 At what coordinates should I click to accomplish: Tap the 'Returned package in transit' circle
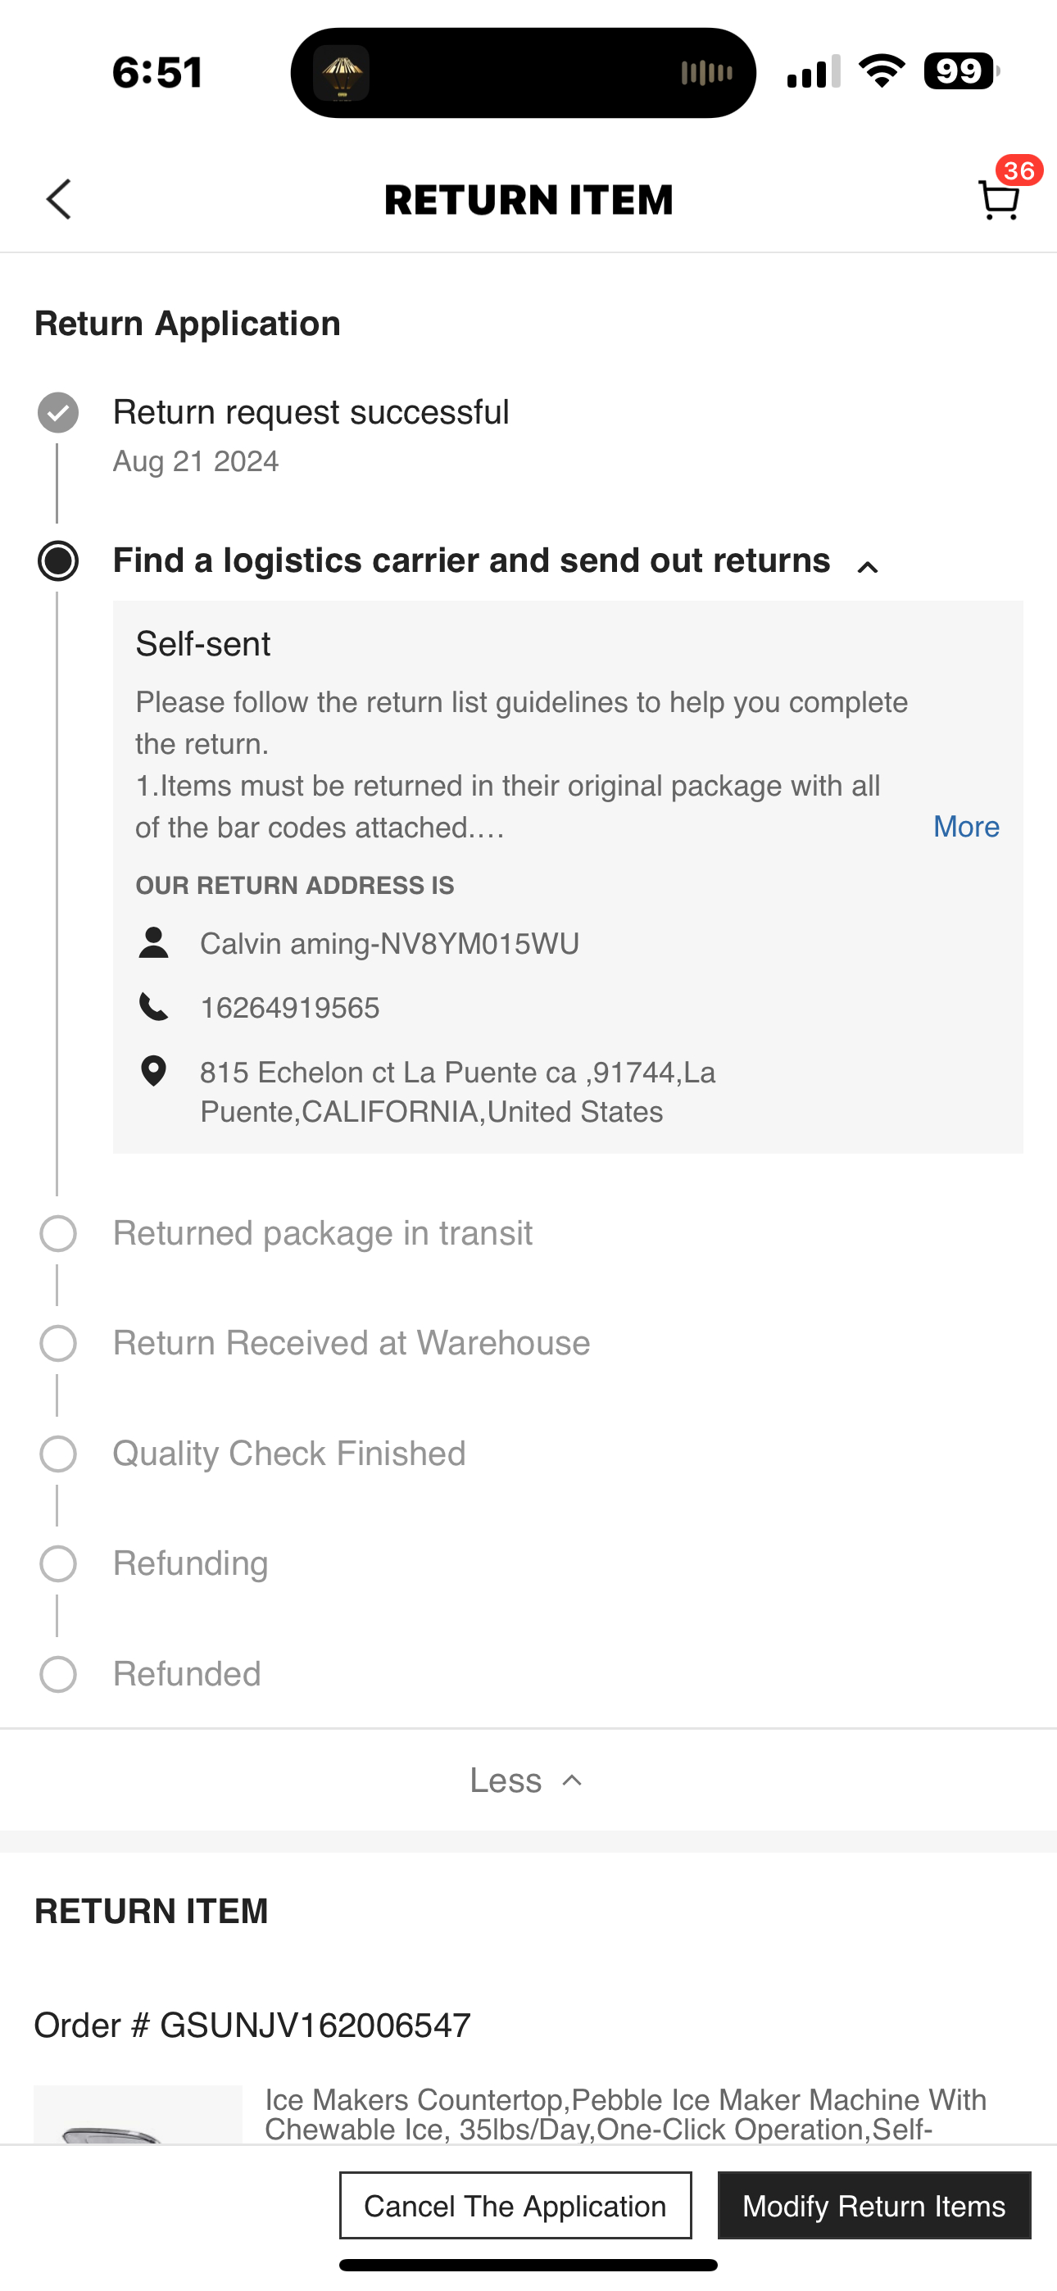point(58,1233)
